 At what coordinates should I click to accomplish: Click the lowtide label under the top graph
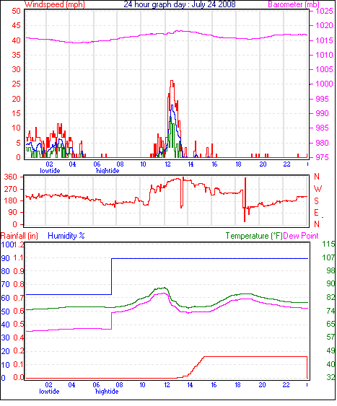[x=50, y=171]
